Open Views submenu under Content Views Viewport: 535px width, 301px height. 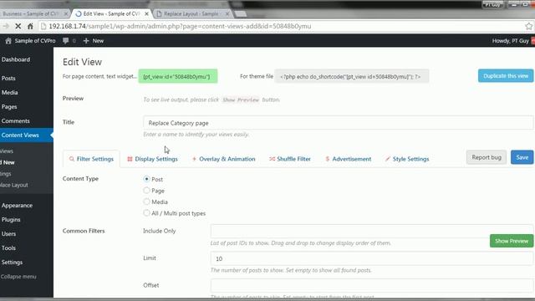point(7,151)
